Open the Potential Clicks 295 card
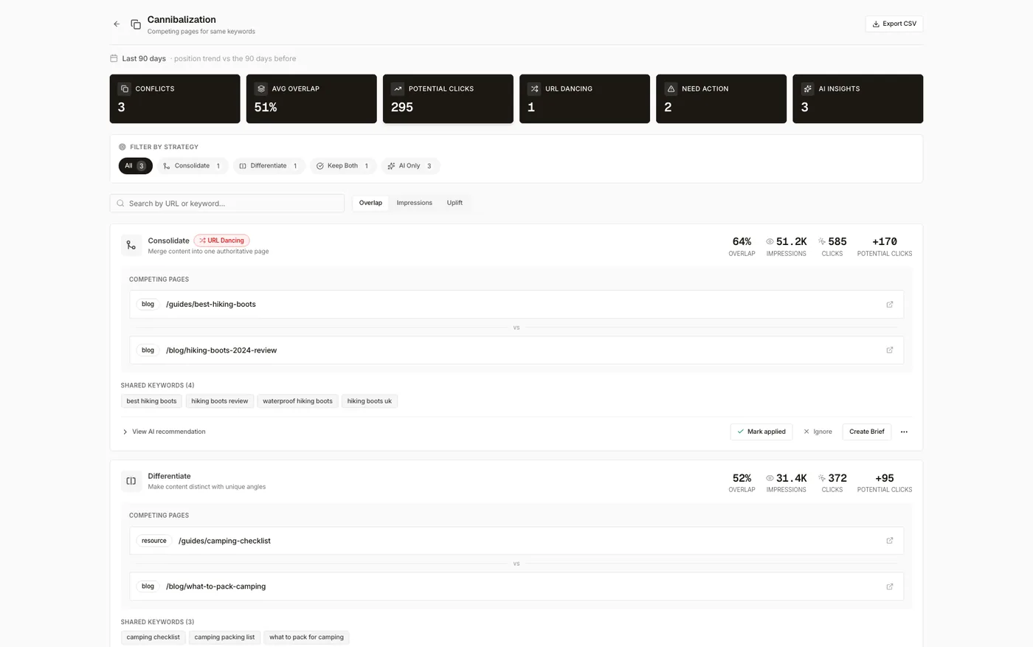The width and height of the screenshot is (1033, 647). [448, 99]
